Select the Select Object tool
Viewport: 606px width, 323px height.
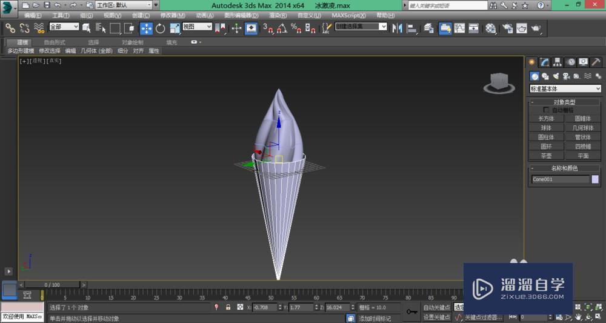coord(87,28)
